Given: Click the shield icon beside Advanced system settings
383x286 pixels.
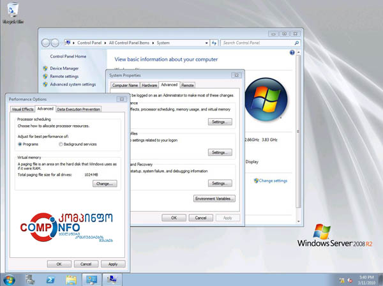Looking at the screenshot, I should pos(45,84).
